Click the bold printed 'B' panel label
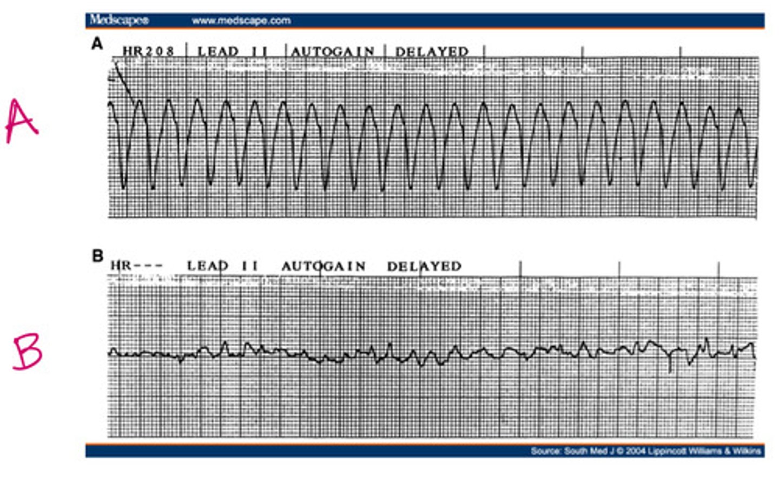 tap(97, 255)
